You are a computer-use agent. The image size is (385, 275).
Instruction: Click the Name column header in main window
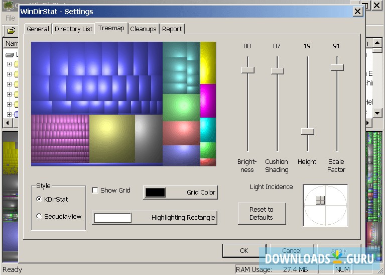(12, 43)
